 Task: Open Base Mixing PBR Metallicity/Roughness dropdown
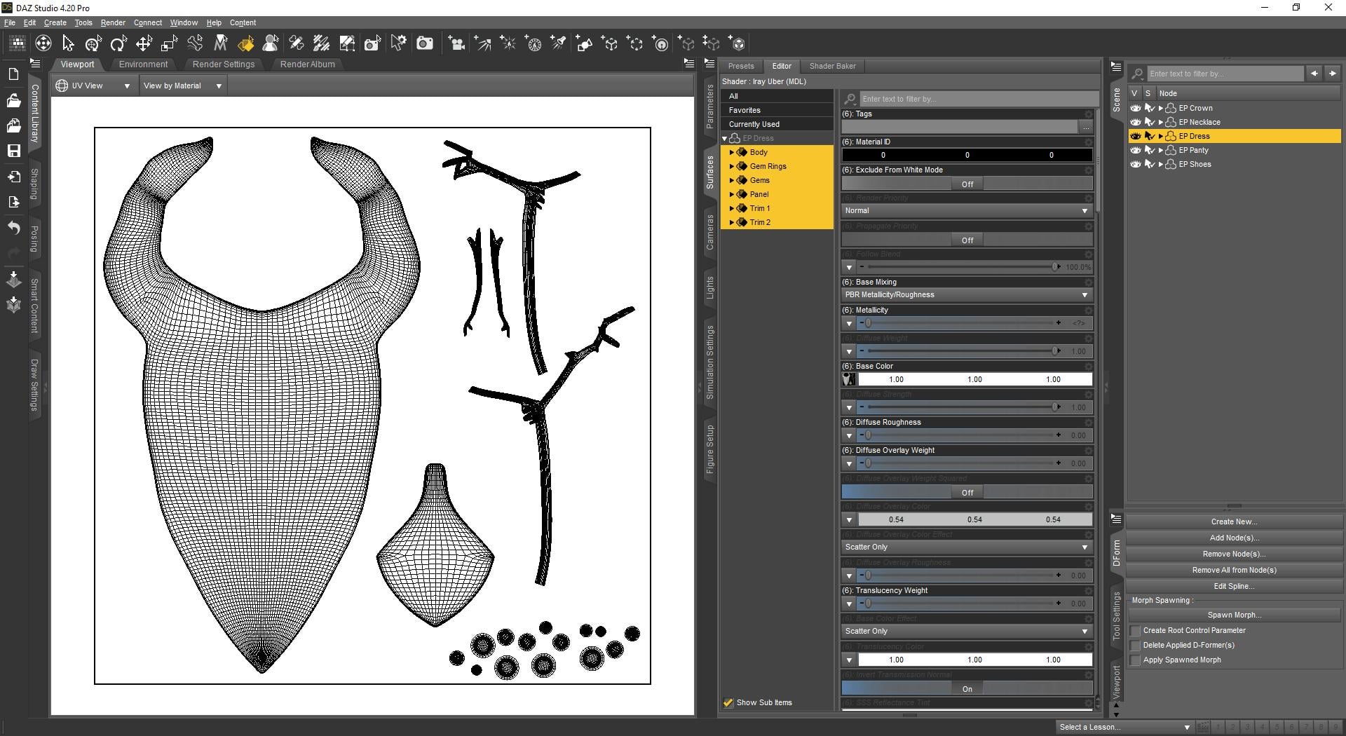click(967, 295)
